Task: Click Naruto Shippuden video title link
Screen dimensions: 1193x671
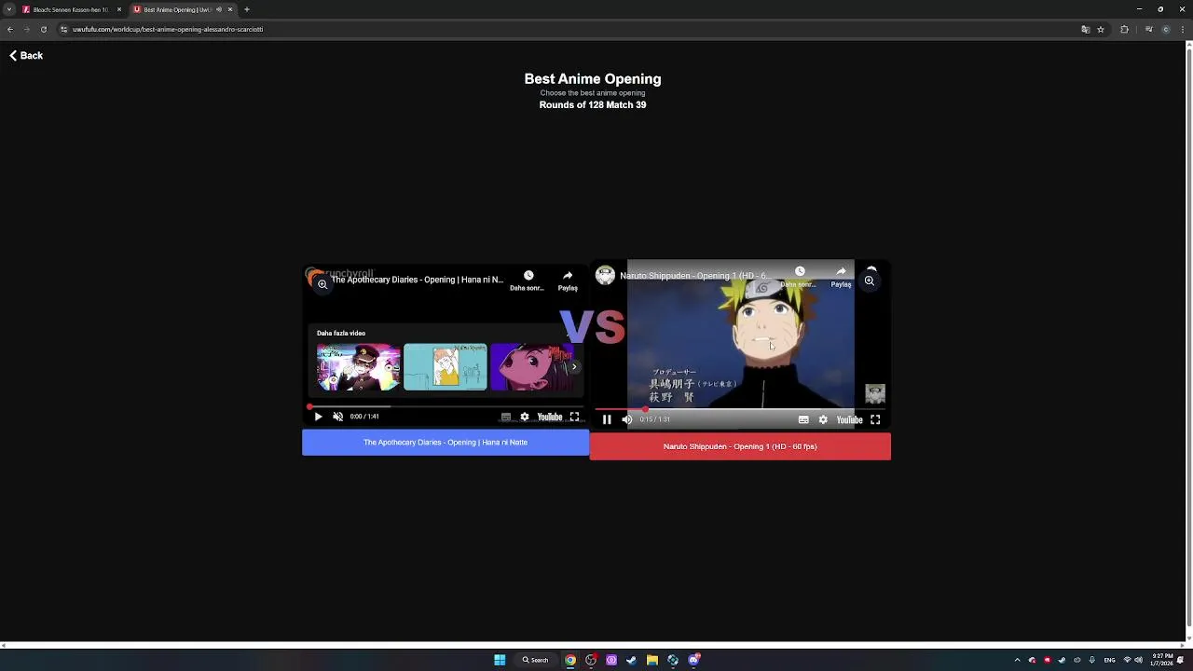Action: 694,276
